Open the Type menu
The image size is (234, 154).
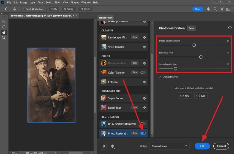40,2
